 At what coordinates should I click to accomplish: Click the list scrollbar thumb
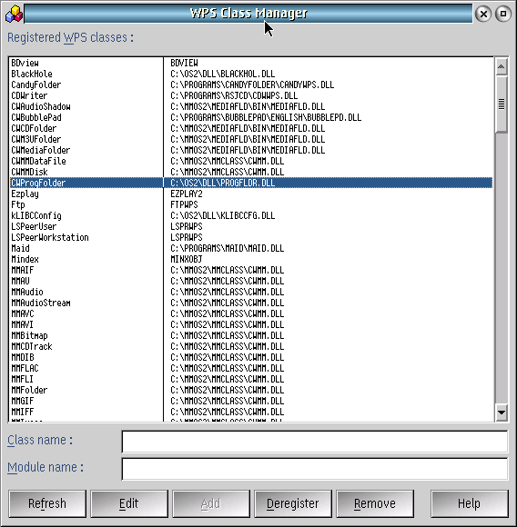(501, 104)
